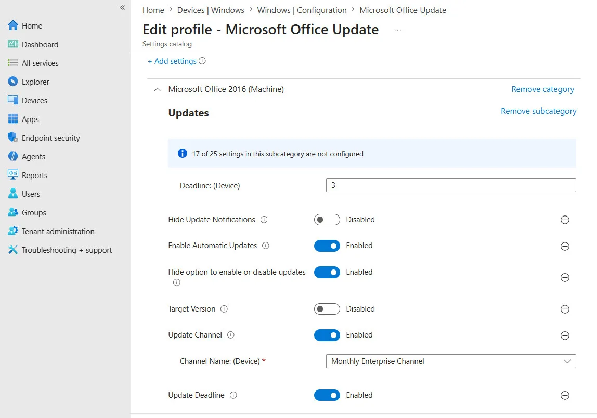The height and width of the screenshot is (418, 597).
Task: Turn off the Update Channel toggle
Action: 327,335
